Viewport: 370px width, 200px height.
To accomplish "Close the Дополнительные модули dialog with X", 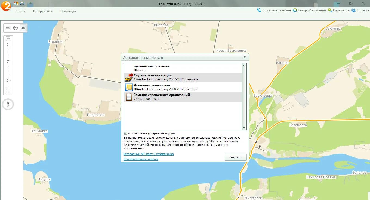I will click(x=245, y=57).
